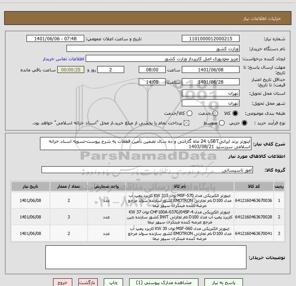The image size is (296, 286).
Task: Click the اطلاعات کالاهای مورد نیاز section heading
Action: click(x=257, y=156)
